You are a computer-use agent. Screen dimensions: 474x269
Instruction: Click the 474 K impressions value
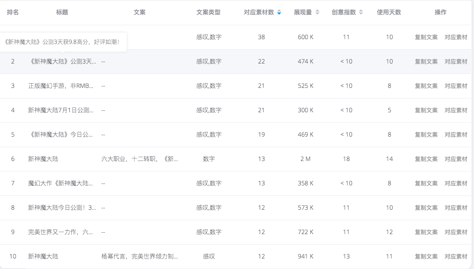click(x=305, y=62)
